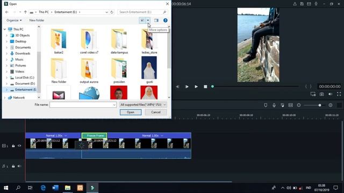Select the Freeze Frame segment label
This screenshot has width=344, height=193.
click(x=95, y=136)
